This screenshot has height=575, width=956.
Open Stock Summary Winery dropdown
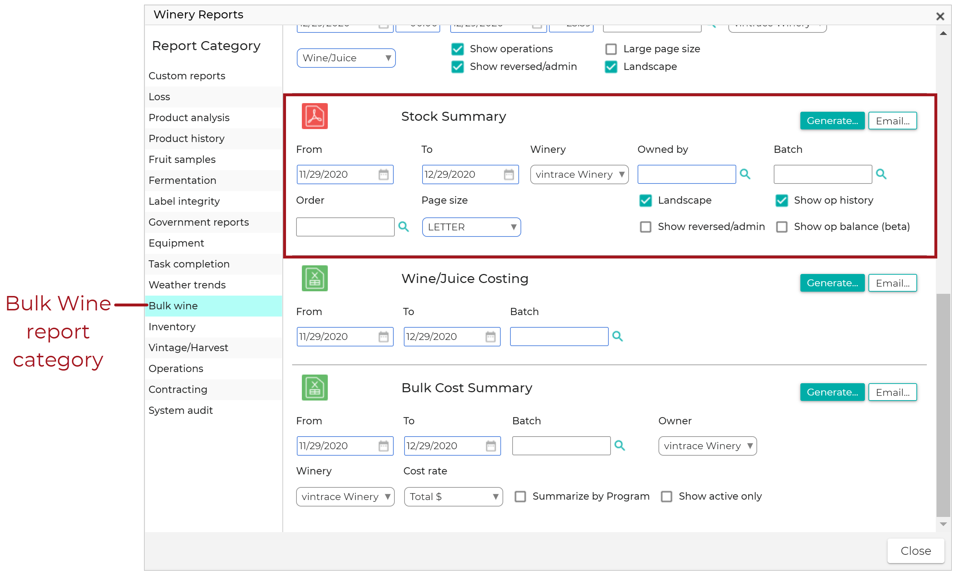point(579,174)
